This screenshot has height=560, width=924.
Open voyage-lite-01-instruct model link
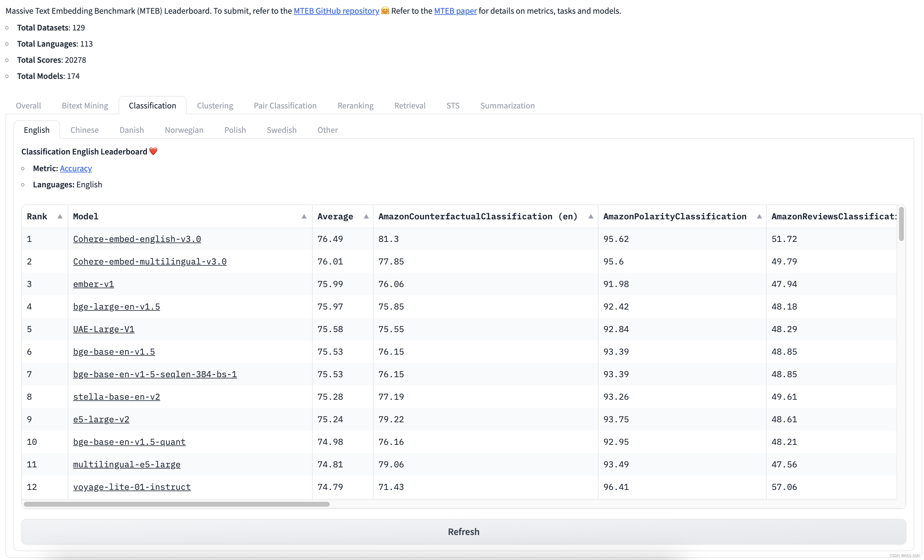coord(132,487)
